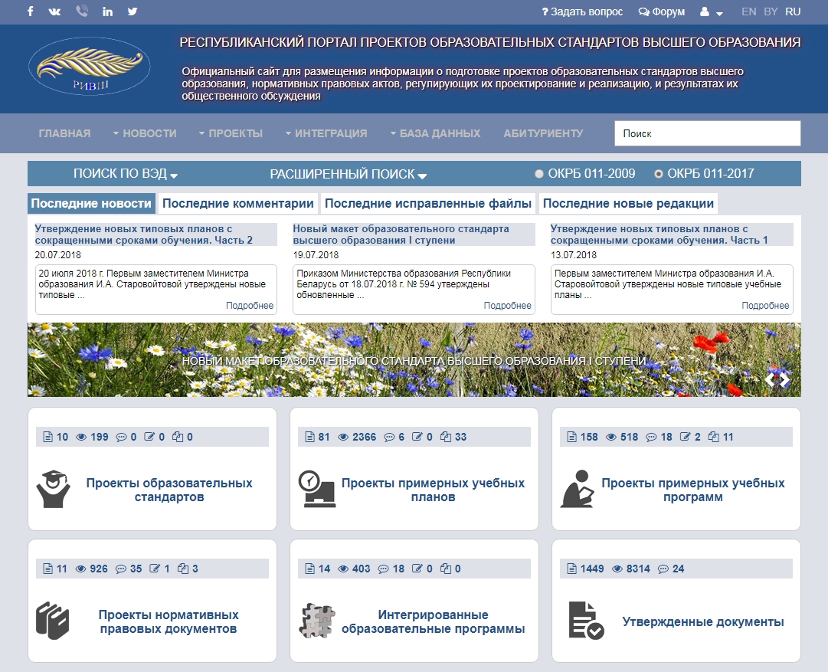
Task: Open the Twitter bird icon
Action: pos(133,11)
